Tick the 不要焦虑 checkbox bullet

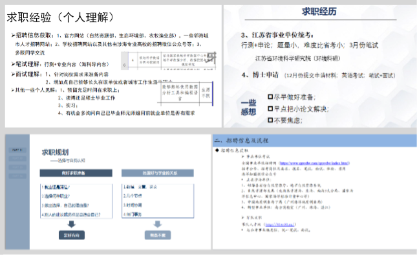(x=270, y=120)
